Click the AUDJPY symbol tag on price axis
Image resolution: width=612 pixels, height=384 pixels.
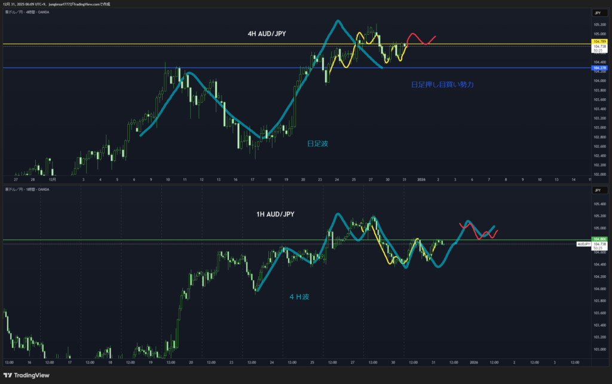[583, 245]
